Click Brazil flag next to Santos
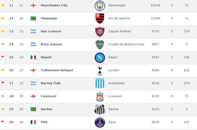This screenshot has height=130, width=197. pyautogui.click(x=33, y=109)
